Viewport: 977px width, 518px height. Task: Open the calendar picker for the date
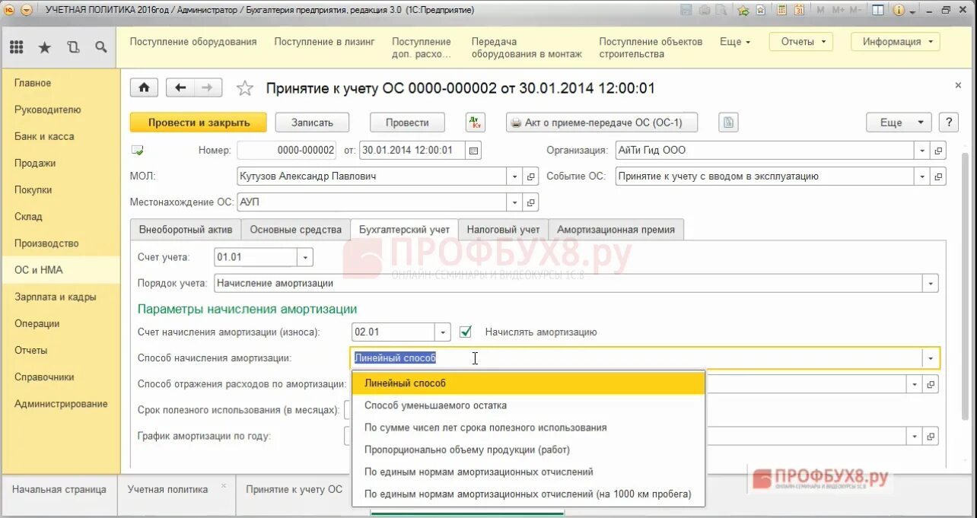click(x=474, y=151)
